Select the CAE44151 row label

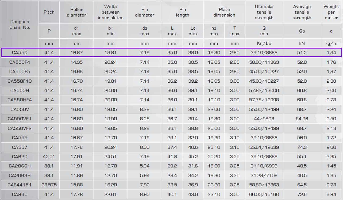20,185
